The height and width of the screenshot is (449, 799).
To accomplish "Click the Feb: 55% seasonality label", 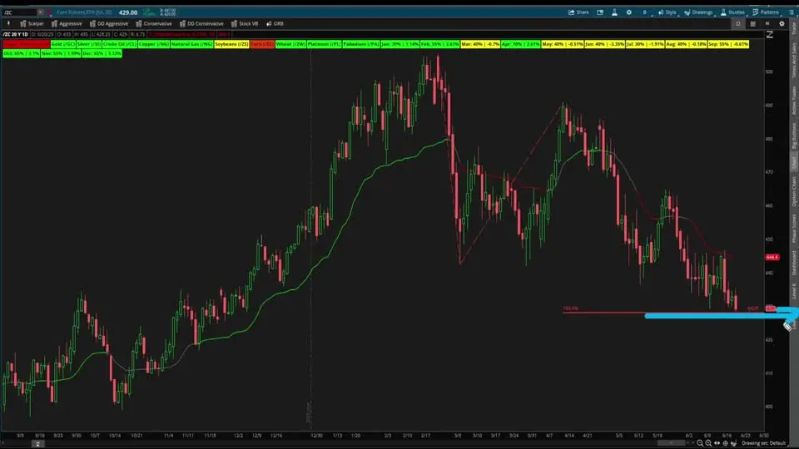I will click(439, 44).
